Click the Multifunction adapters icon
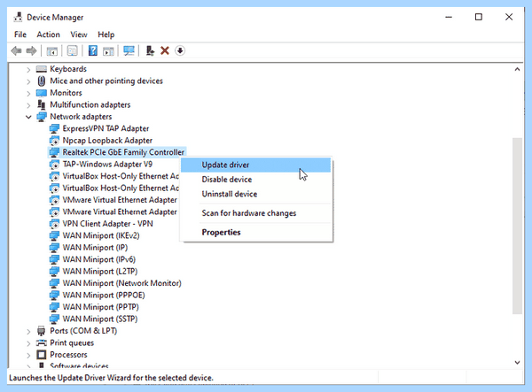The width and height of the screenshot is (532, 392). 42,104
